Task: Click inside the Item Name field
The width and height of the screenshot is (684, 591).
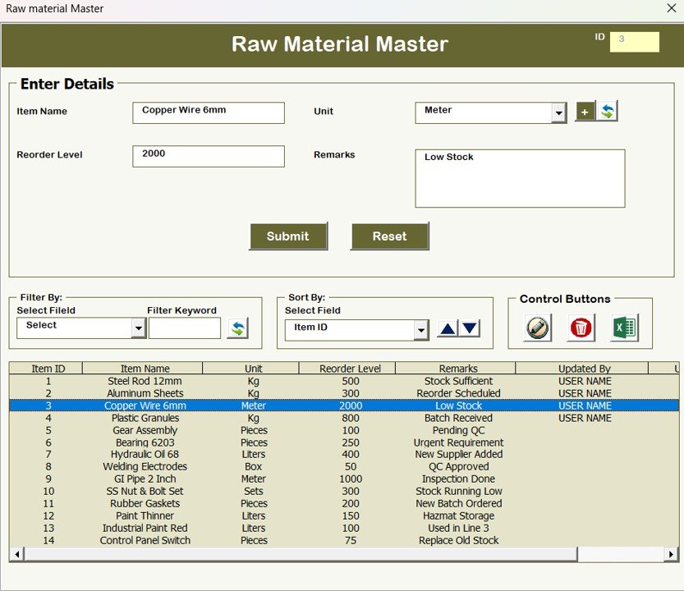Action: point(208,112)
